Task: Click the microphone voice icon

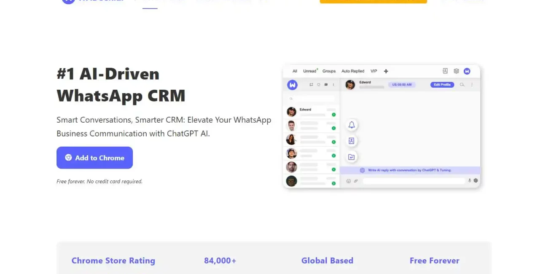Action: [x=470, y=180]
